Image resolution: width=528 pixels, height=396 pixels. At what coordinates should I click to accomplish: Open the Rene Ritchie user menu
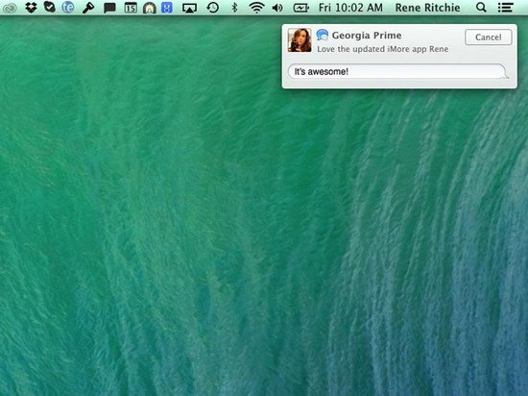coord(427,8)
